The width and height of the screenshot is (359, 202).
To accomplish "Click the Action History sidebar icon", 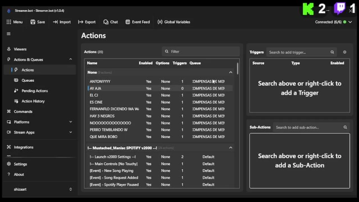I will (16, 101).
